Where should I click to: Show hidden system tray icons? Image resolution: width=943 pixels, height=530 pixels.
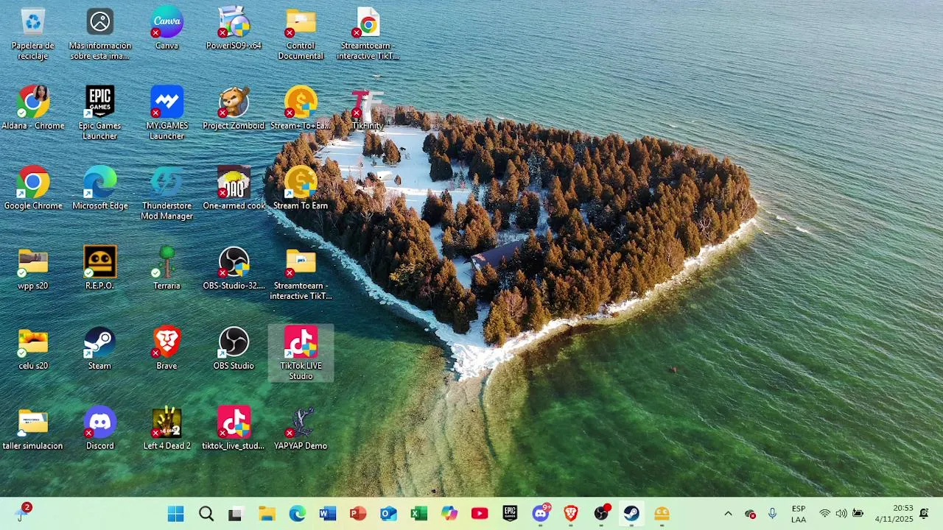pyautogui.click(x=728, y=514)
